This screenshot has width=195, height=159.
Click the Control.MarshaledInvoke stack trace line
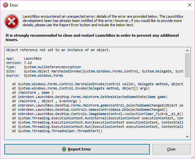click(x=98, y=84)
